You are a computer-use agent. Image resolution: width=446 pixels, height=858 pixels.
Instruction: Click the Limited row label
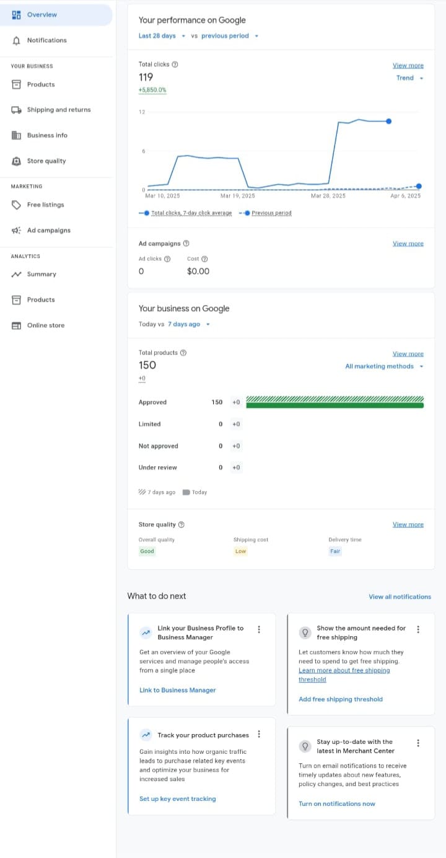tap(149, 425)
